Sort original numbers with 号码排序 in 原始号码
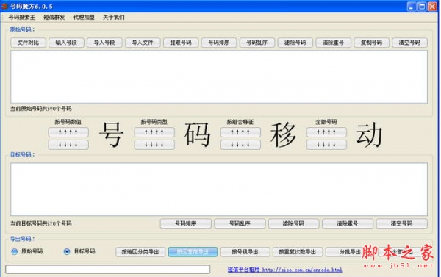The width and height of the screenshot is (441, 277). 219,43
